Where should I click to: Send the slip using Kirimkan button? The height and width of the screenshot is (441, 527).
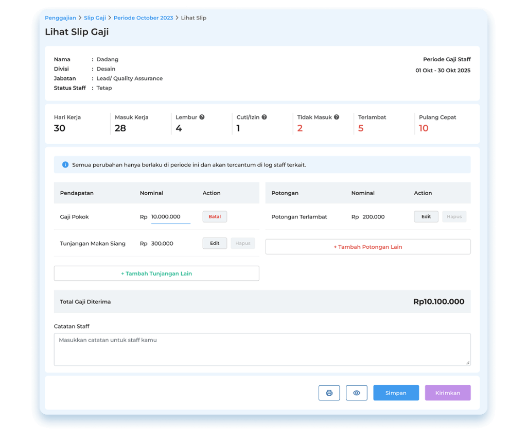click(448, 393)
